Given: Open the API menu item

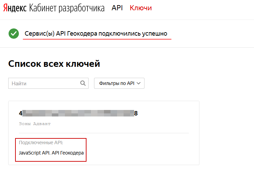Looking at the screenshot, I should tap(117, 8).
